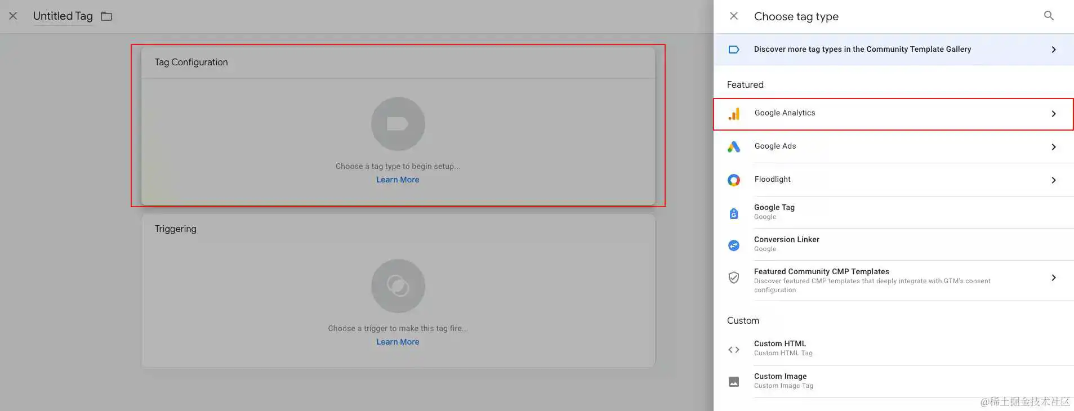Click the Tag Configuration placeholder tag icon
This screenshot has height=411, width=1074.
(398, 124)
